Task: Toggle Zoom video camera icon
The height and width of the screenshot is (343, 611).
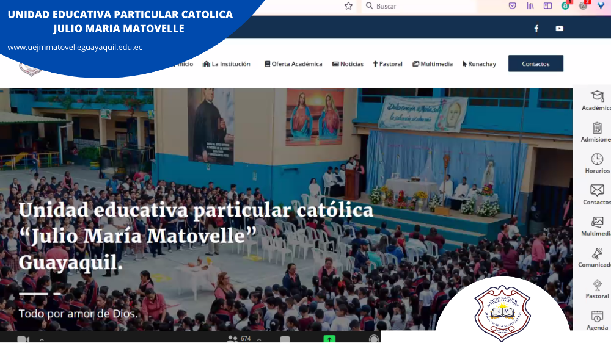Action: [x=23, y=339]
